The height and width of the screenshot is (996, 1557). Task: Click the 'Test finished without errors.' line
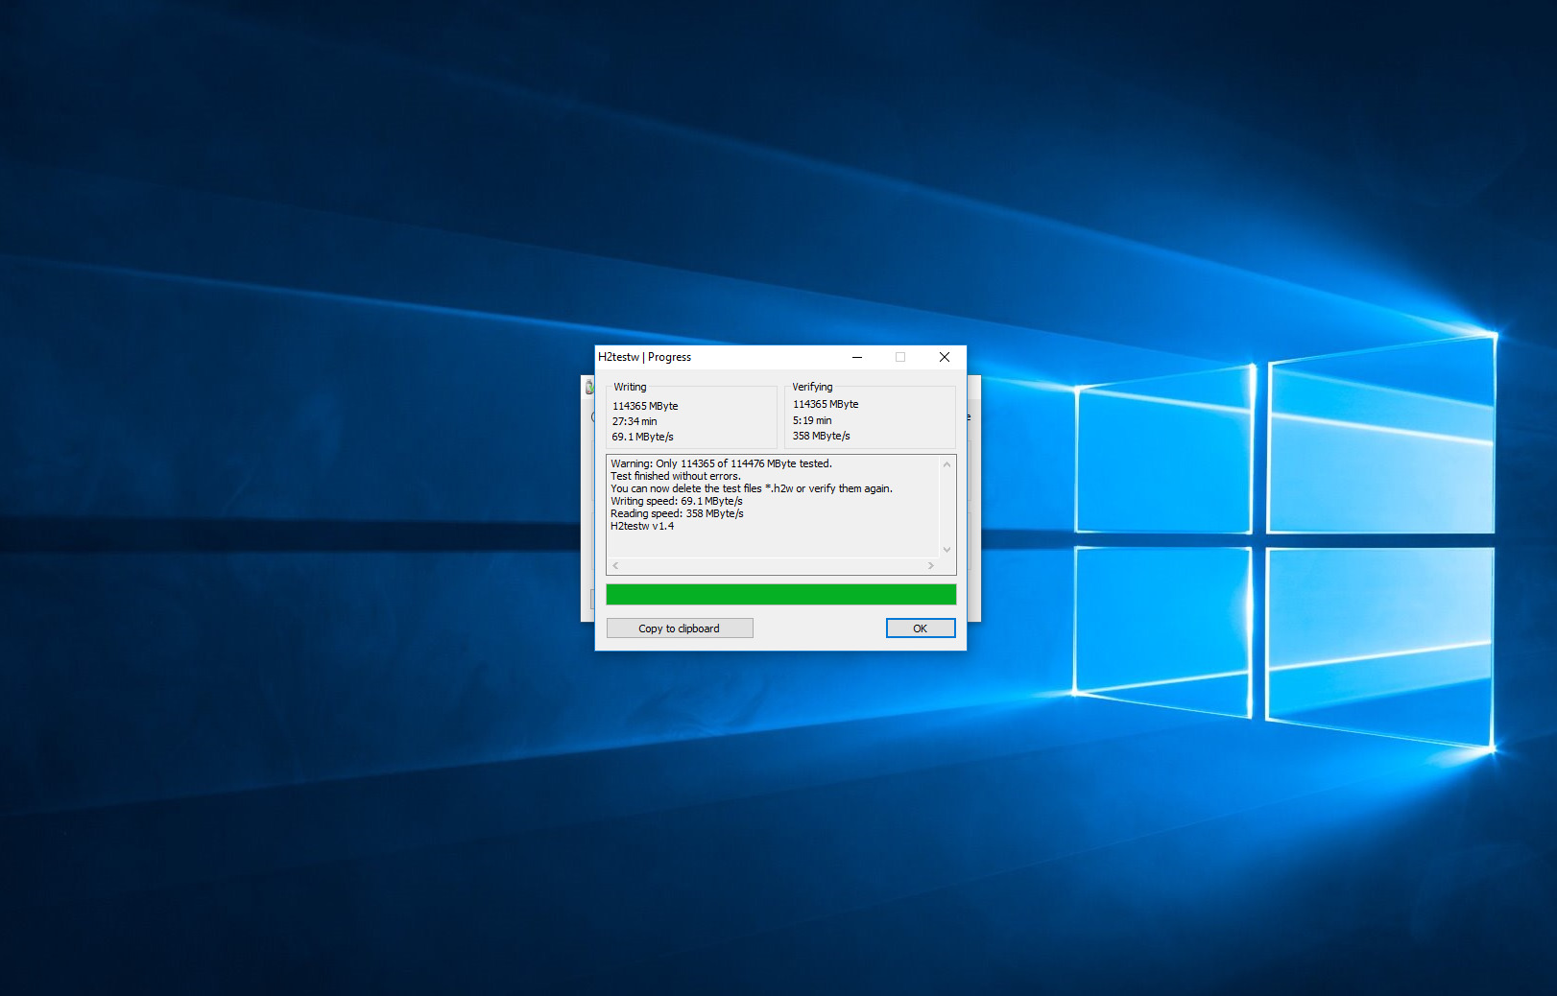676,476
